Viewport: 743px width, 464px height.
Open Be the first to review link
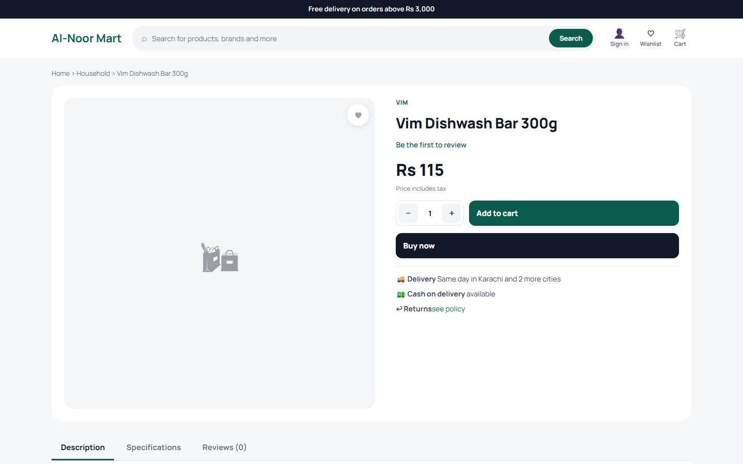(x=431, y=145)
